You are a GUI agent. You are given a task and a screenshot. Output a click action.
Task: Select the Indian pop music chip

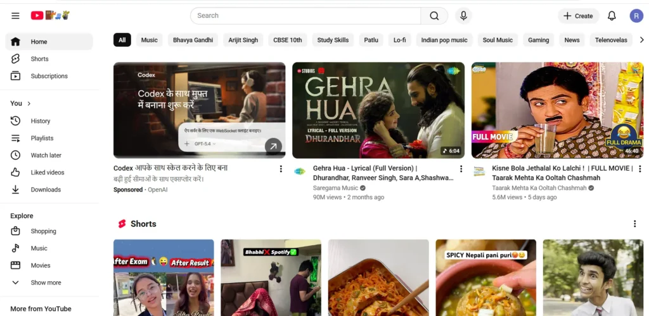click(x=444, y=40)
